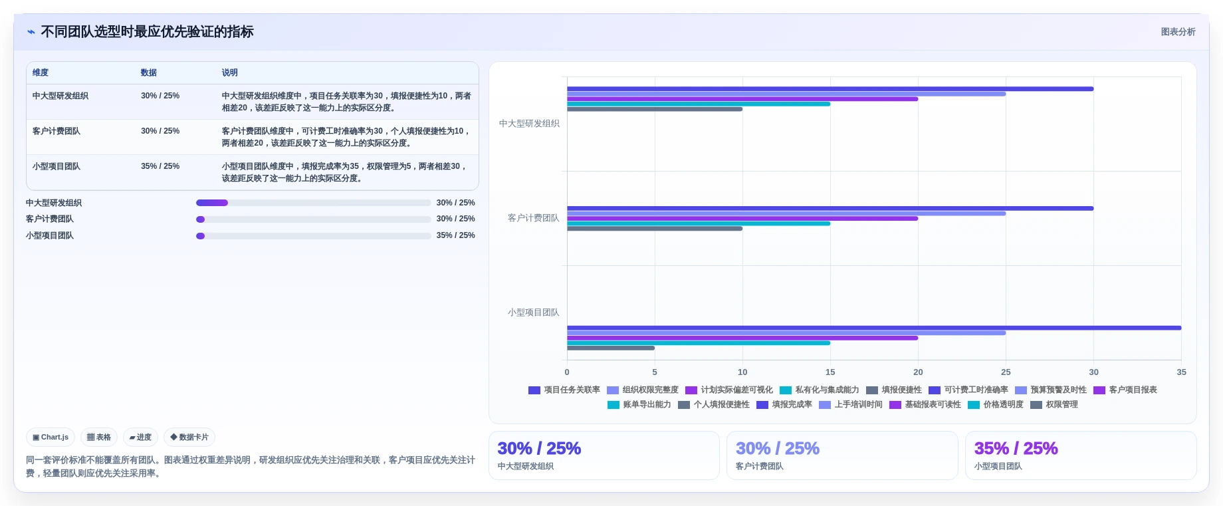Click the summary paragraph starting 同一套评价标准
This screenshot has width=1223, height=506.
[x=251, y=467]
